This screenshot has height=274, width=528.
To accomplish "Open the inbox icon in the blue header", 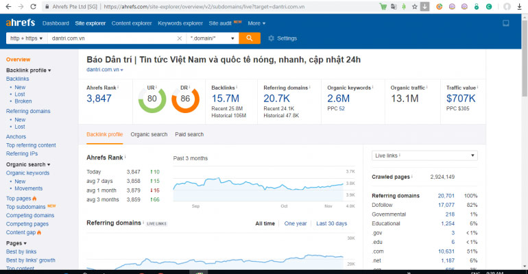I will 506,23.
